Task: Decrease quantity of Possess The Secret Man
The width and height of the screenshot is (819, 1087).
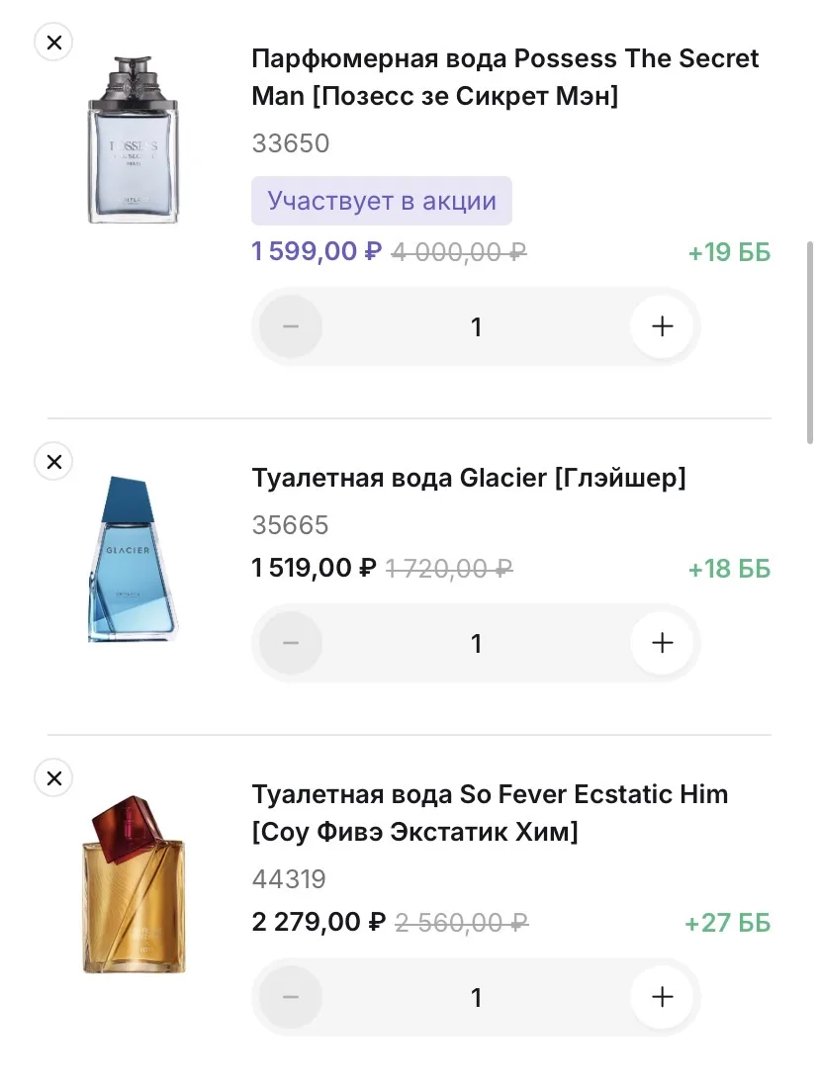Action: tap(291, 326)
